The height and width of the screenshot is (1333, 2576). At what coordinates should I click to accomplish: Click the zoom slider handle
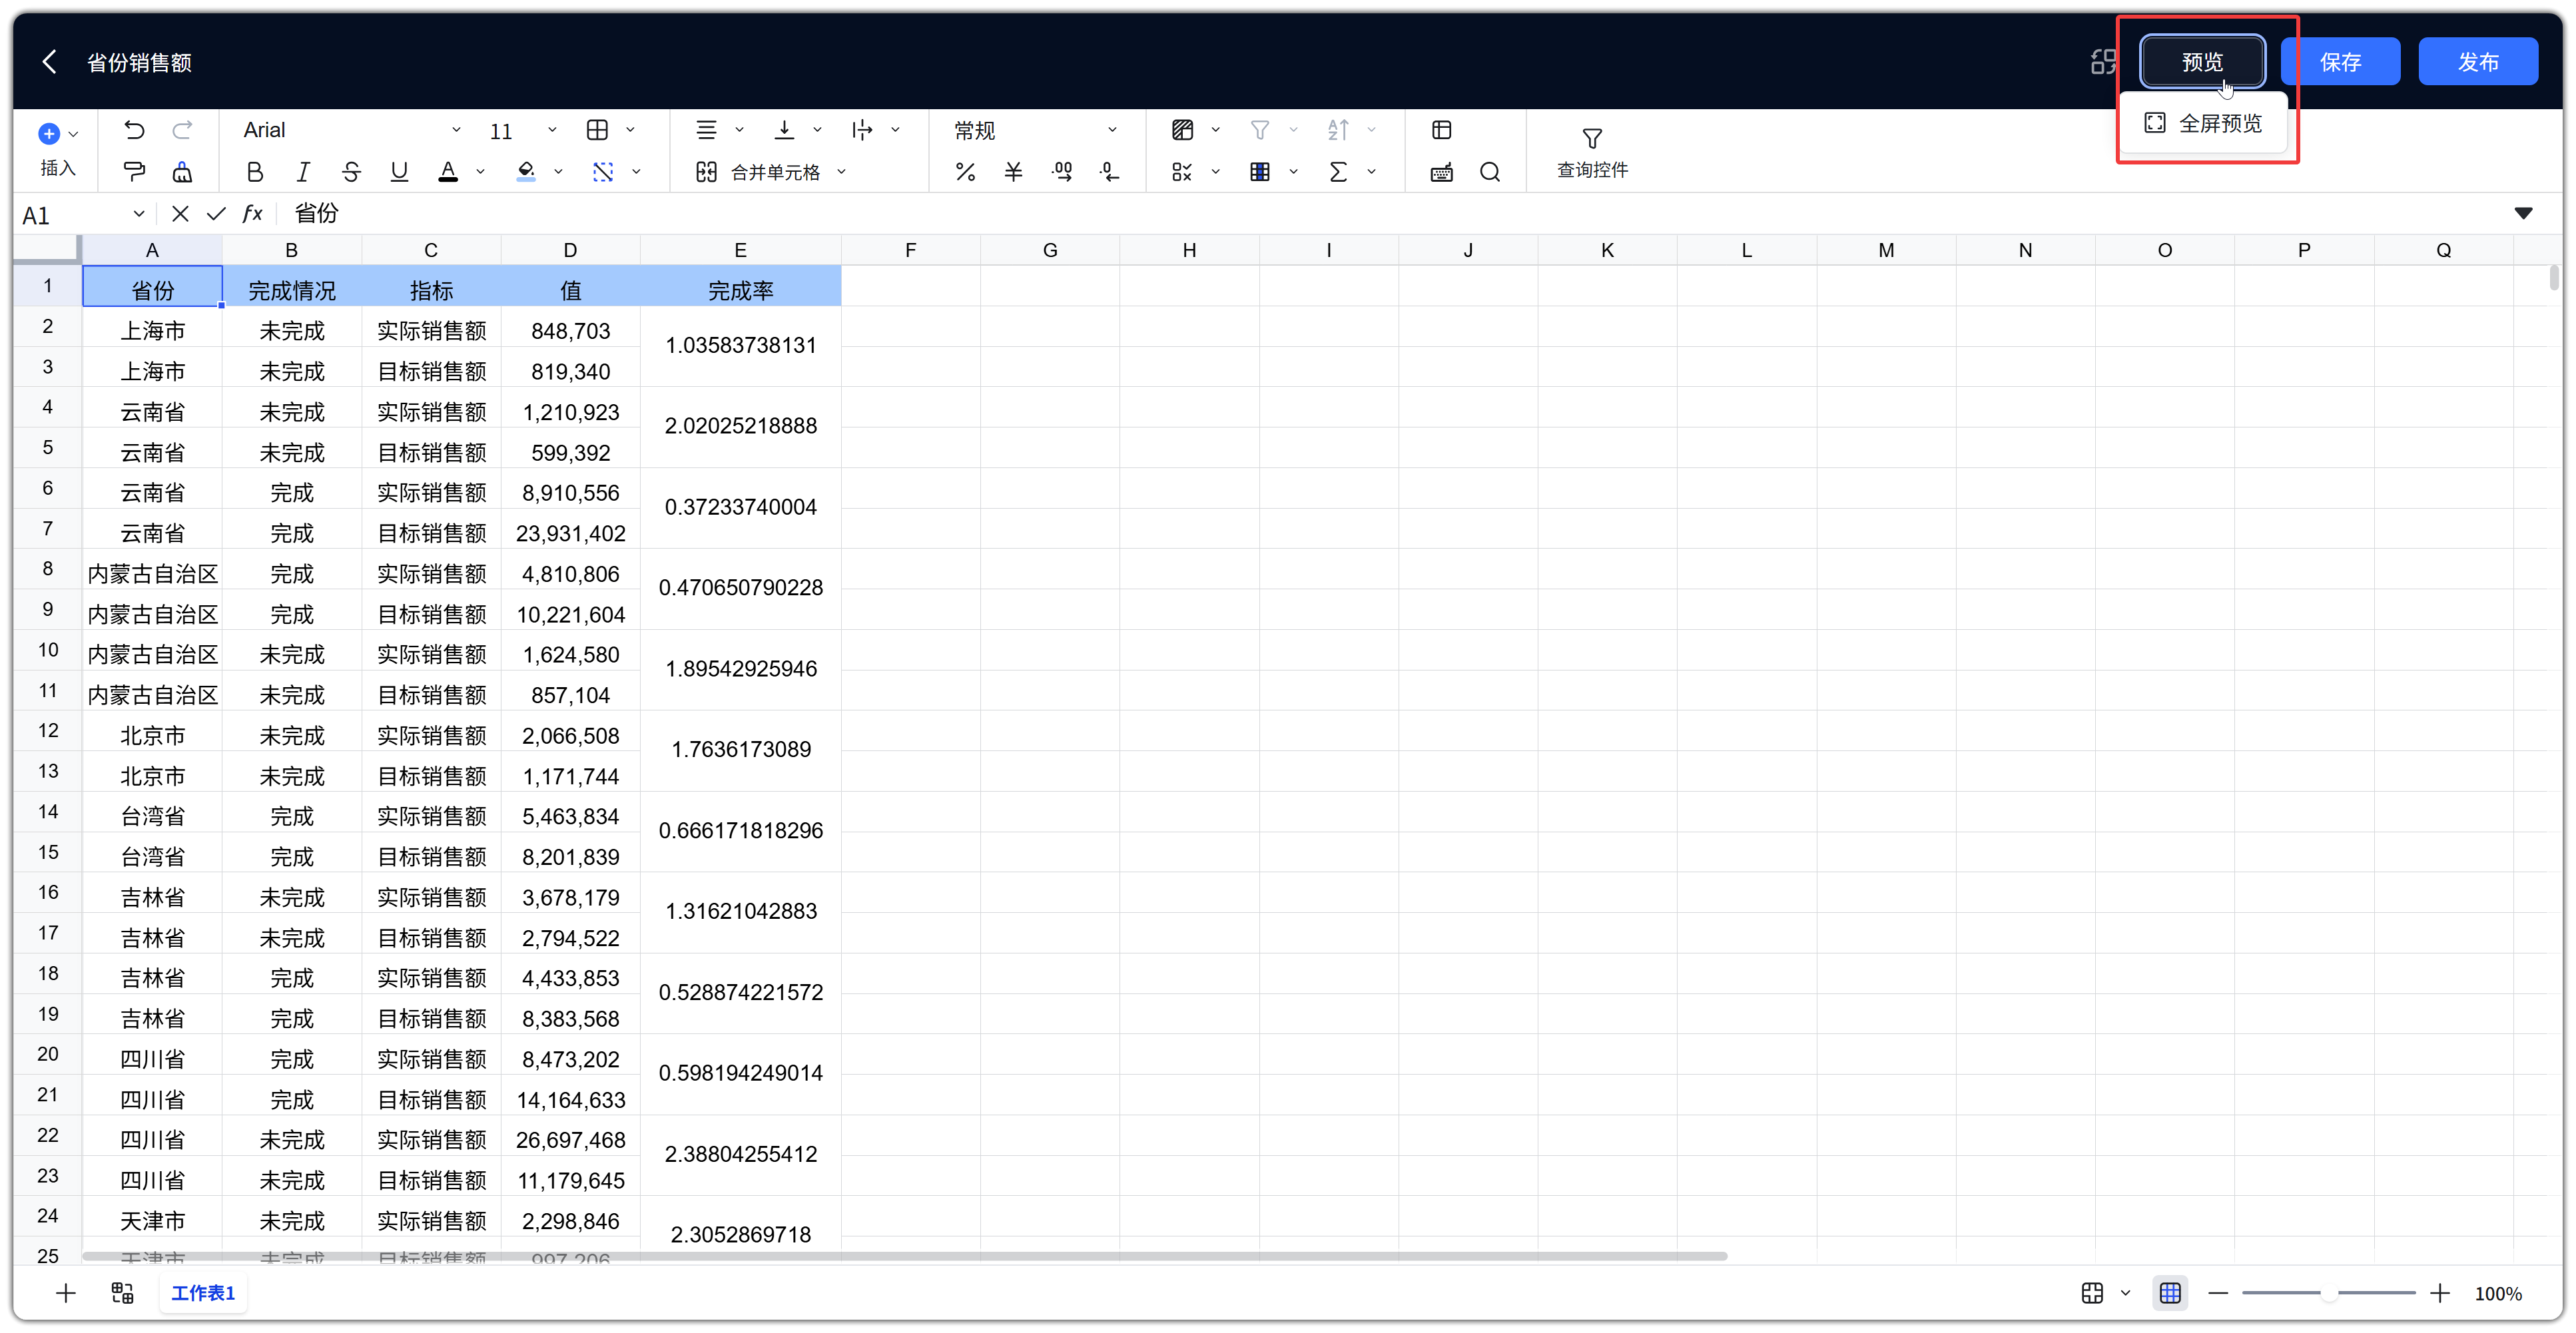click(x=2329, y=1293)
